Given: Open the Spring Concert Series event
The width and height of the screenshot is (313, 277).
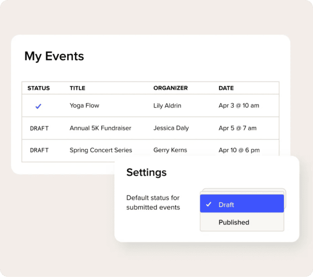Looking at the screenshot, I should point(101,150).
